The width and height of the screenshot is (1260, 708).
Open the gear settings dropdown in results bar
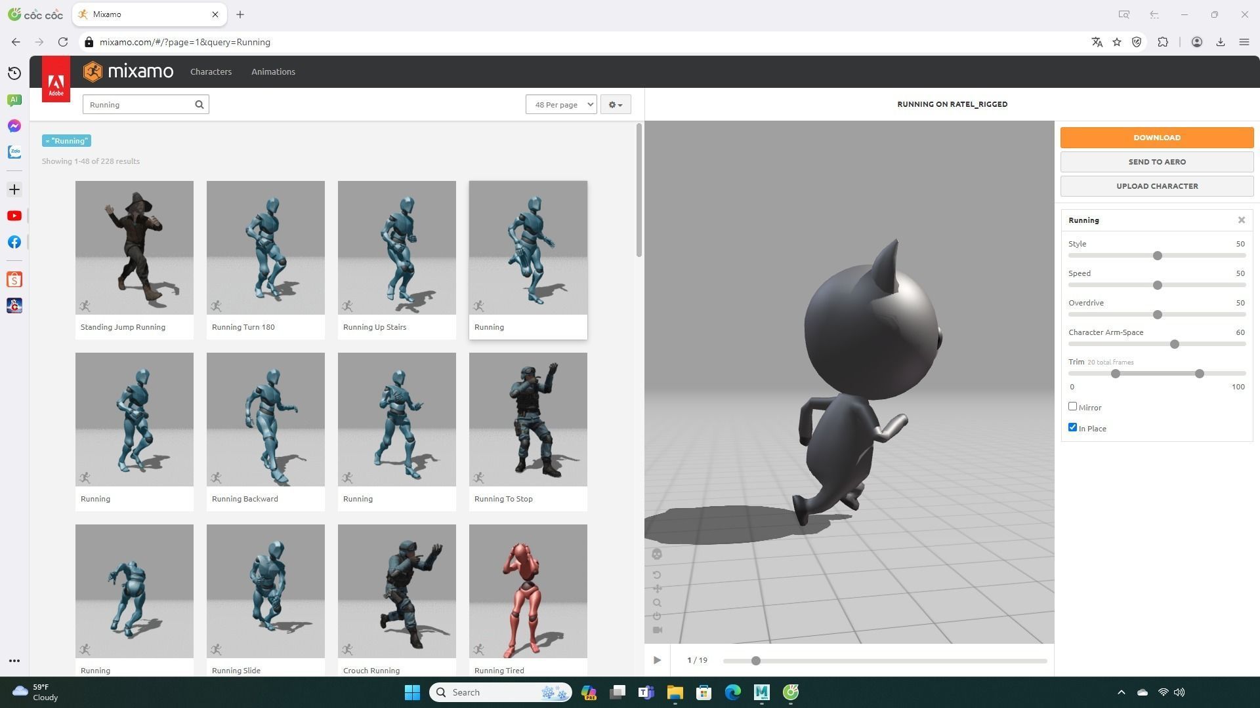point(616,104)
